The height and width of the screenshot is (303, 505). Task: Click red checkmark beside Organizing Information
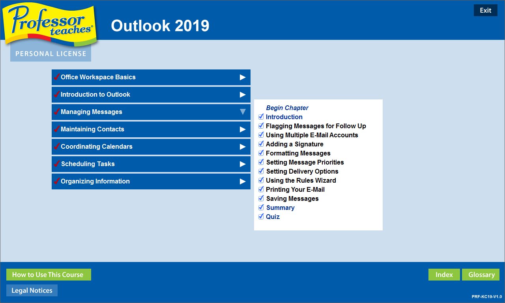pos(56,181)
